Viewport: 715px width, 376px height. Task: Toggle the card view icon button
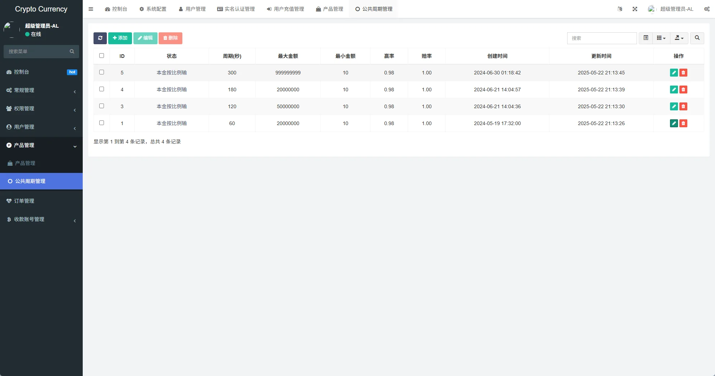pos(646,38)
